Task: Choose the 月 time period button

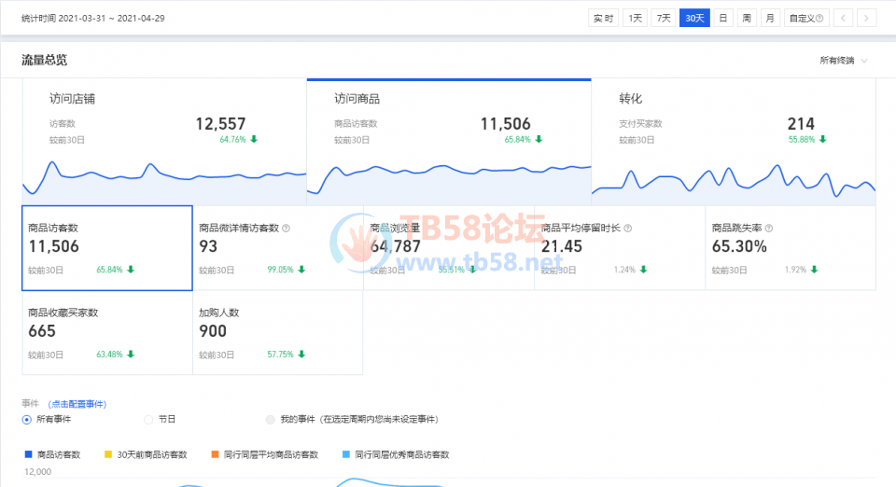Action: 770,18
